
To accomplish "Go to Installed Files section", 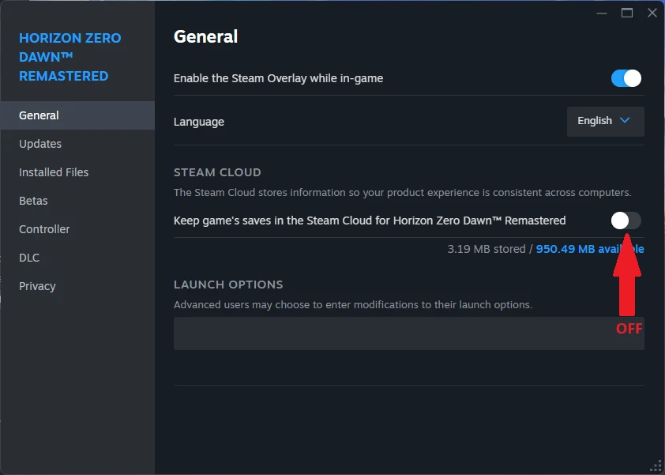I will (x=77, y=172).
